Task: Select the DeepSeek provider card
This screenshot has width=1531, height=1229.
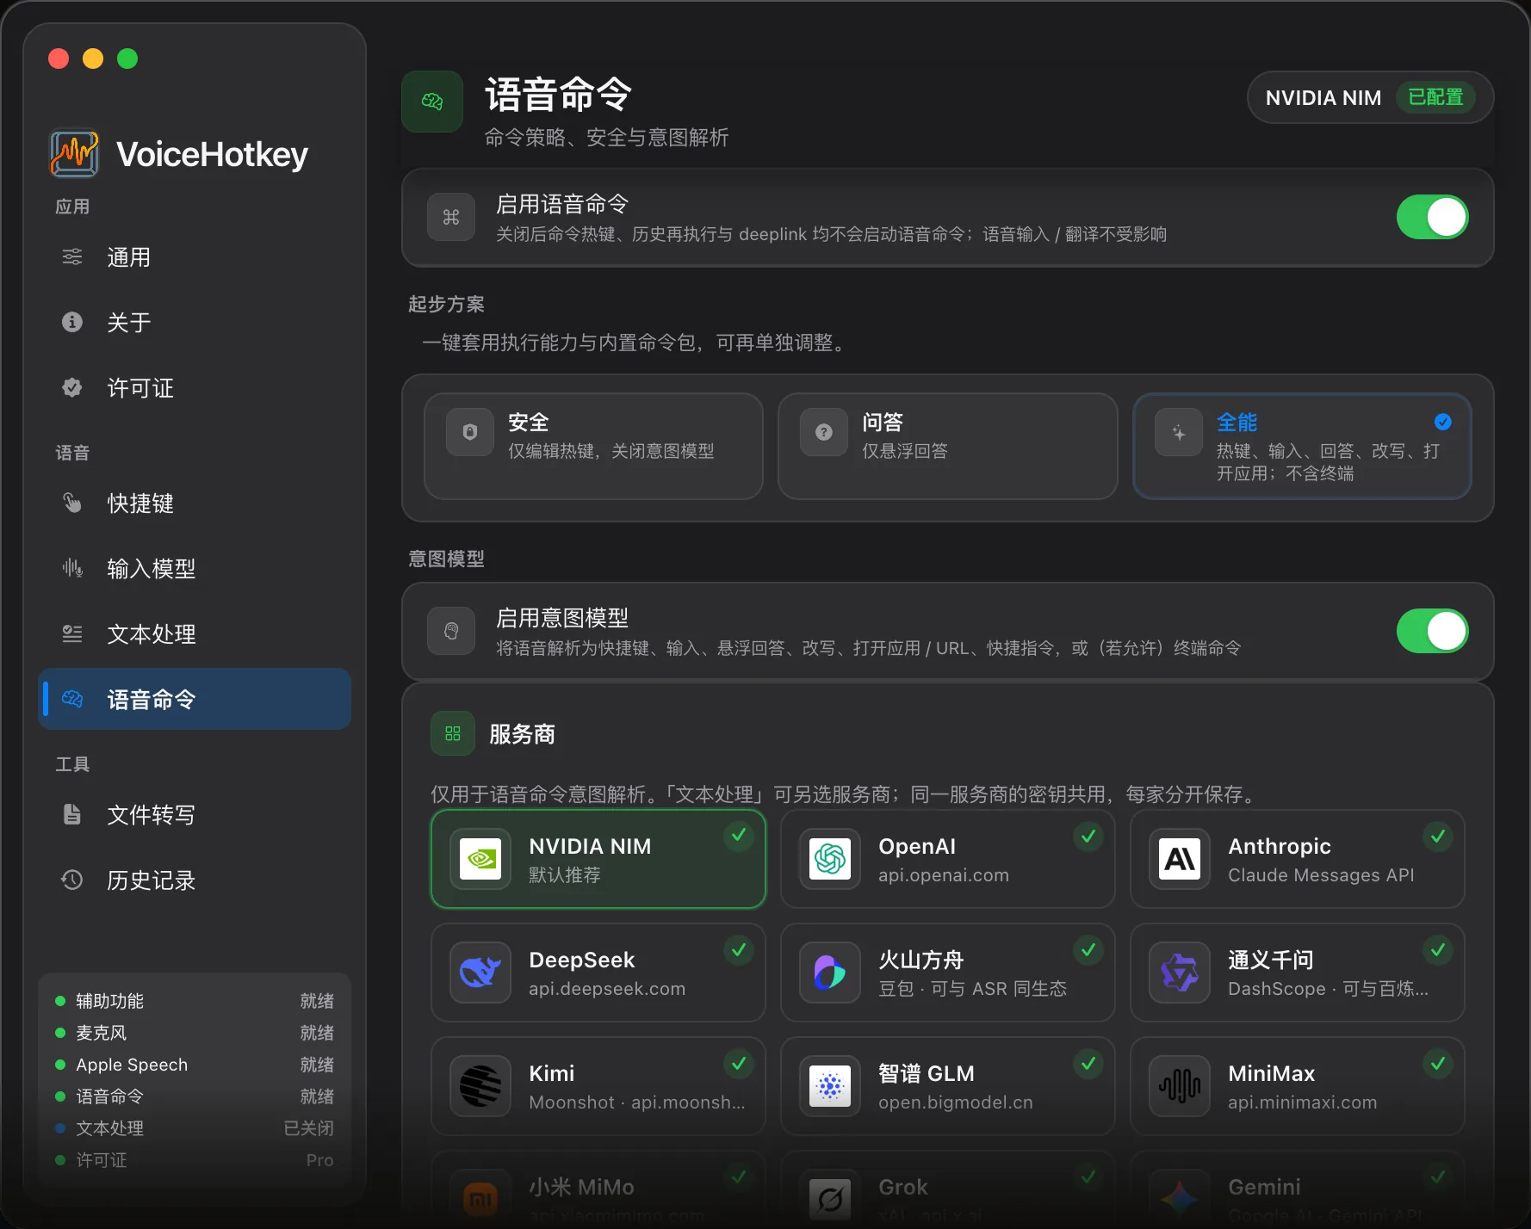Action: [x=598, y=973]
